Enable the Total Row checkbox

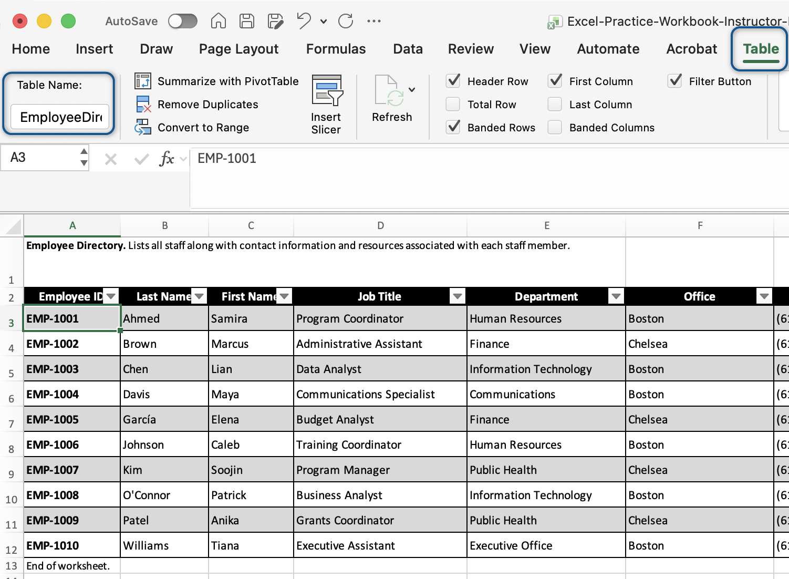tap(453, 104)
